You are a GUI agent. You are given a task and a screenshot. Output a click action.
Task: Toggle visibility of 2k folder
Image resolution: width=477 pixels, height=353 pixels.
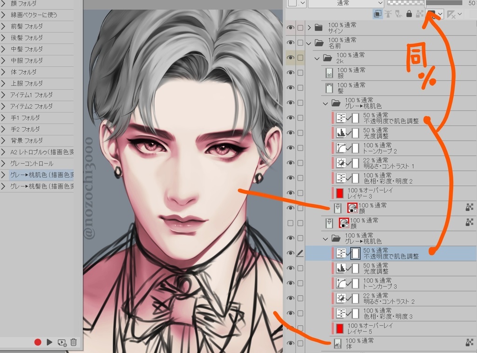[291, 57]
